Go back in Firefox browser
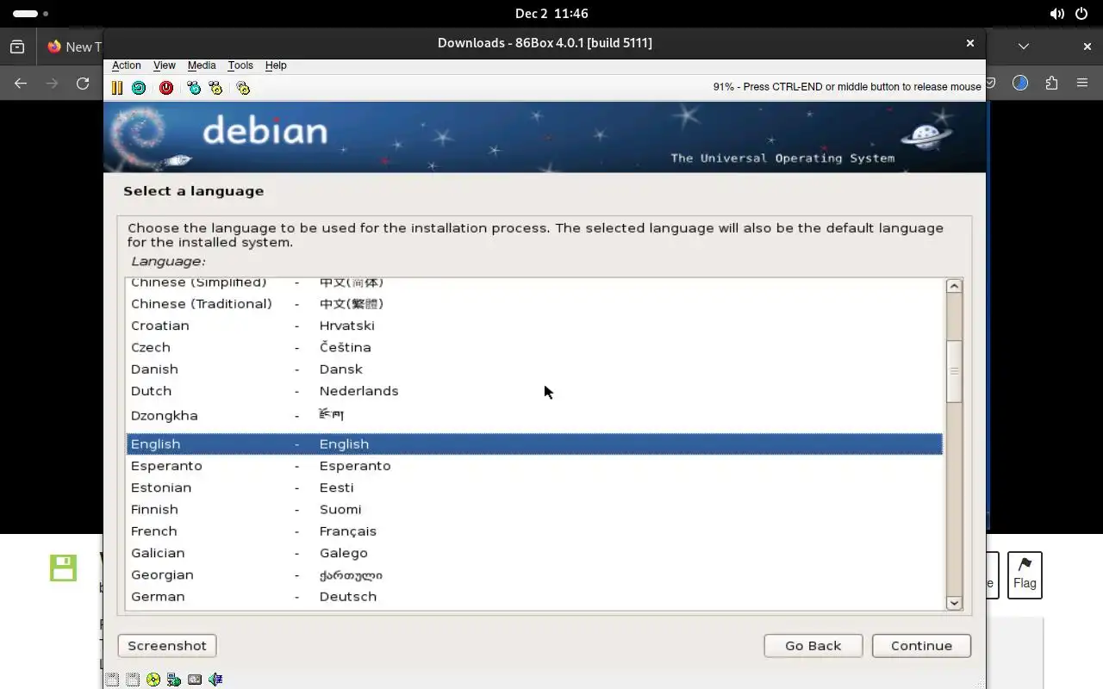Screen dimensions: 1103x689 coord(21,84)
